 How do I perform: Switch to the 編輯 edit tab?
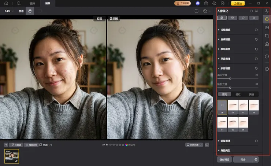(x=48, y=3)
